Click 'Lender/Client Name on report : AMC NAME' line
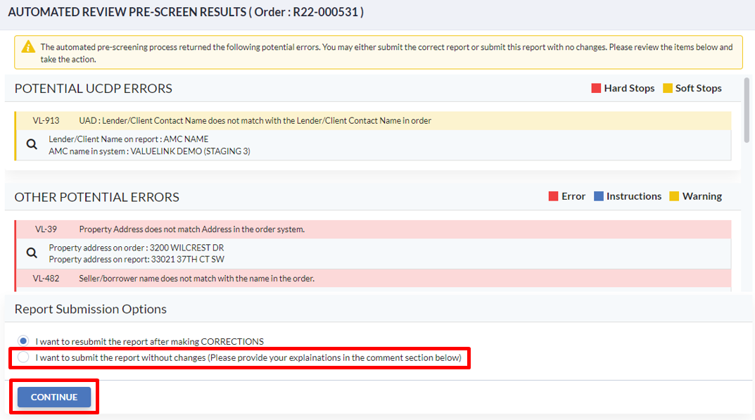 pyautogui.click(x=129, y=139)
